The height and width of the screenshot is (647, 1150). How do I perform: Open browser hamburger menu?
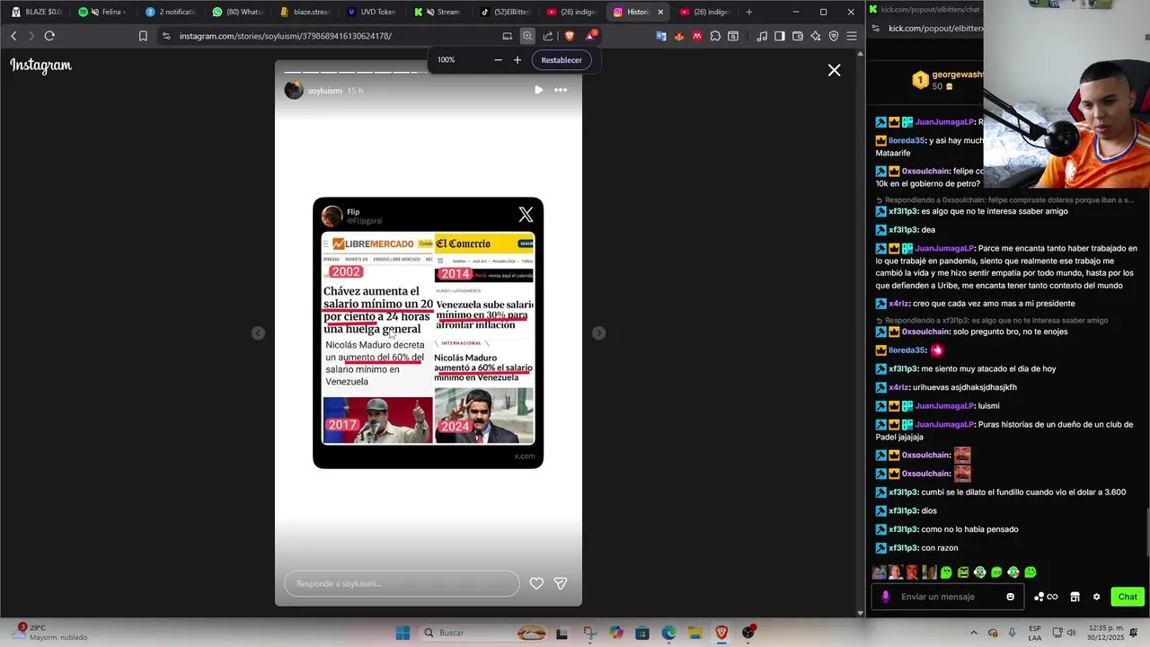[852, 36]
